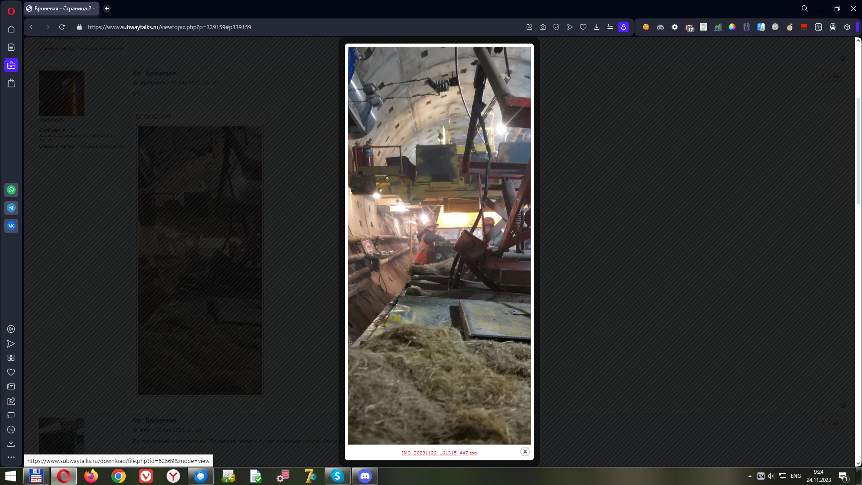Add page to bookmarks heart icon
Viewport: 862px width, 485px height.
tap(583, 27)
